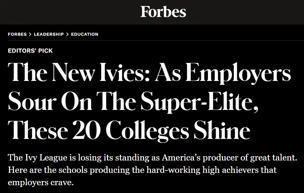Viewport: 304px width, 193px height.
Task: Open the FORBES breadcrumb link
Action: coord(17,34)
